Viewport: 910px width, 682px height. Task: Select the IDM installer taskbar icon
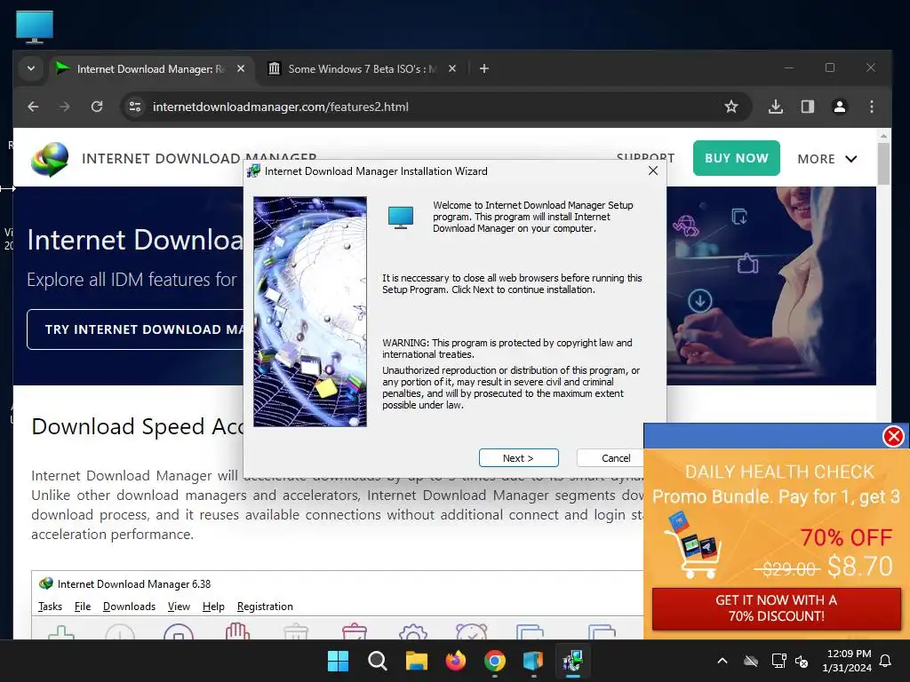(573, 661)
